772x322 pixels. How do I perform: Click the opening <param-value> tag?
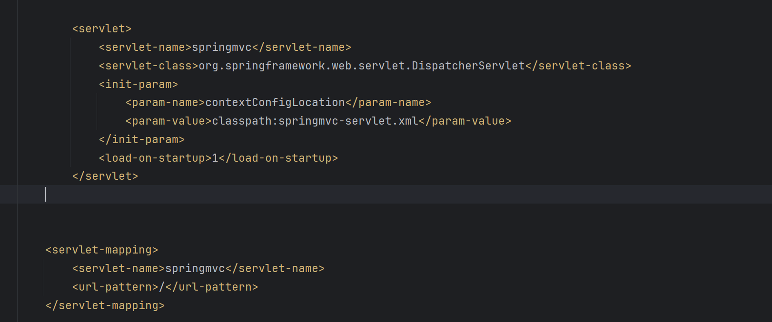(x=168, y=121)
